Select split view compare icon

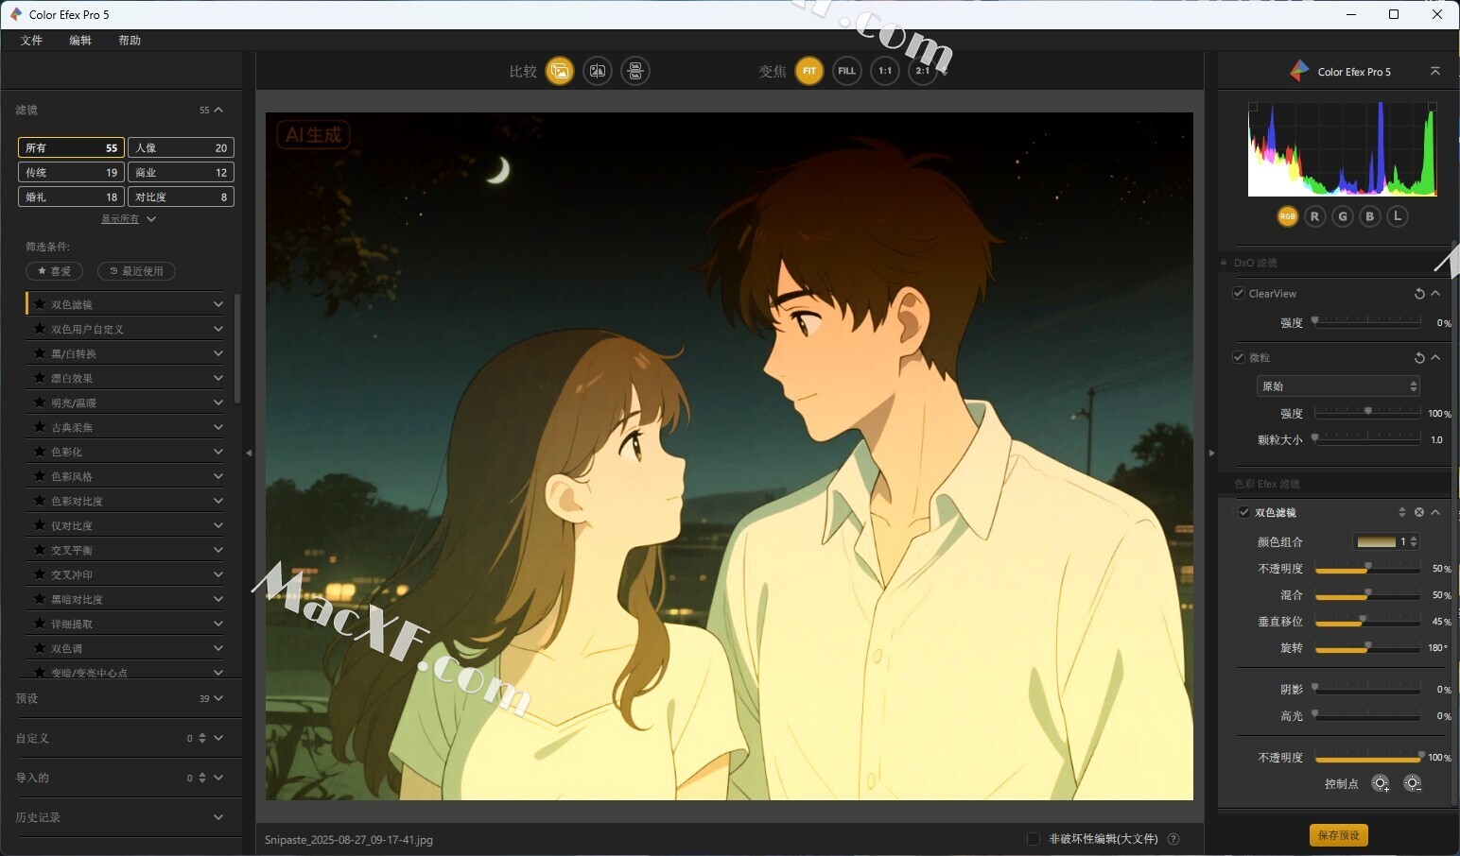click(598, 71)
